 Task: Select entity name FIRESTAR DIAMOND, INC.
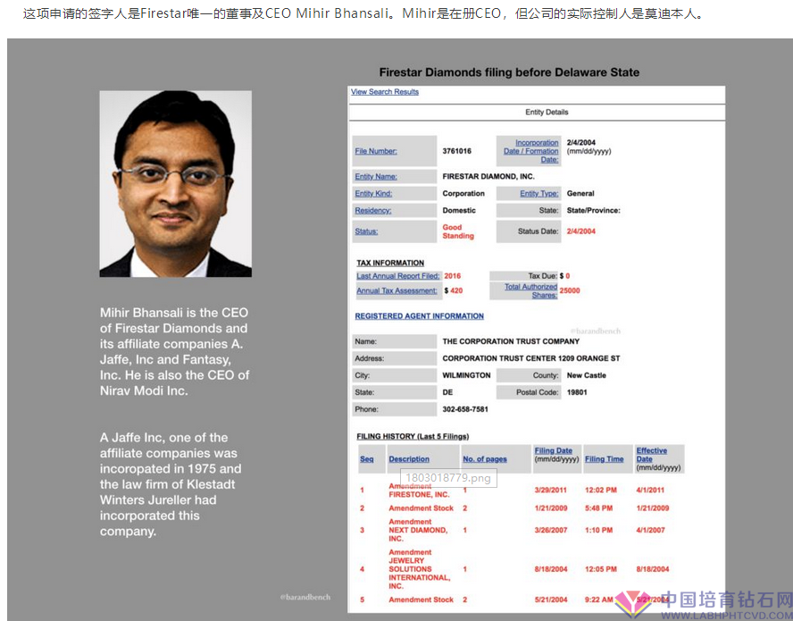[x=488, y=176]
